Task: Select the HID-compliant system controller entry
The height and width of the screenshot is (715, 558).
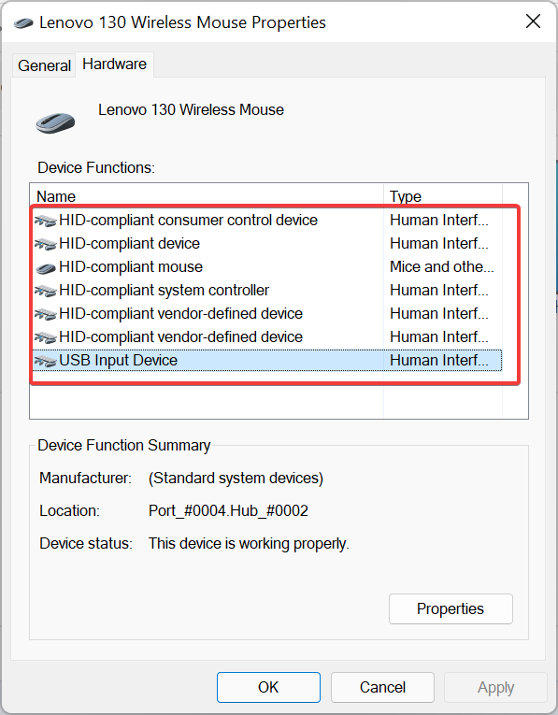Action: coord(266,290)
